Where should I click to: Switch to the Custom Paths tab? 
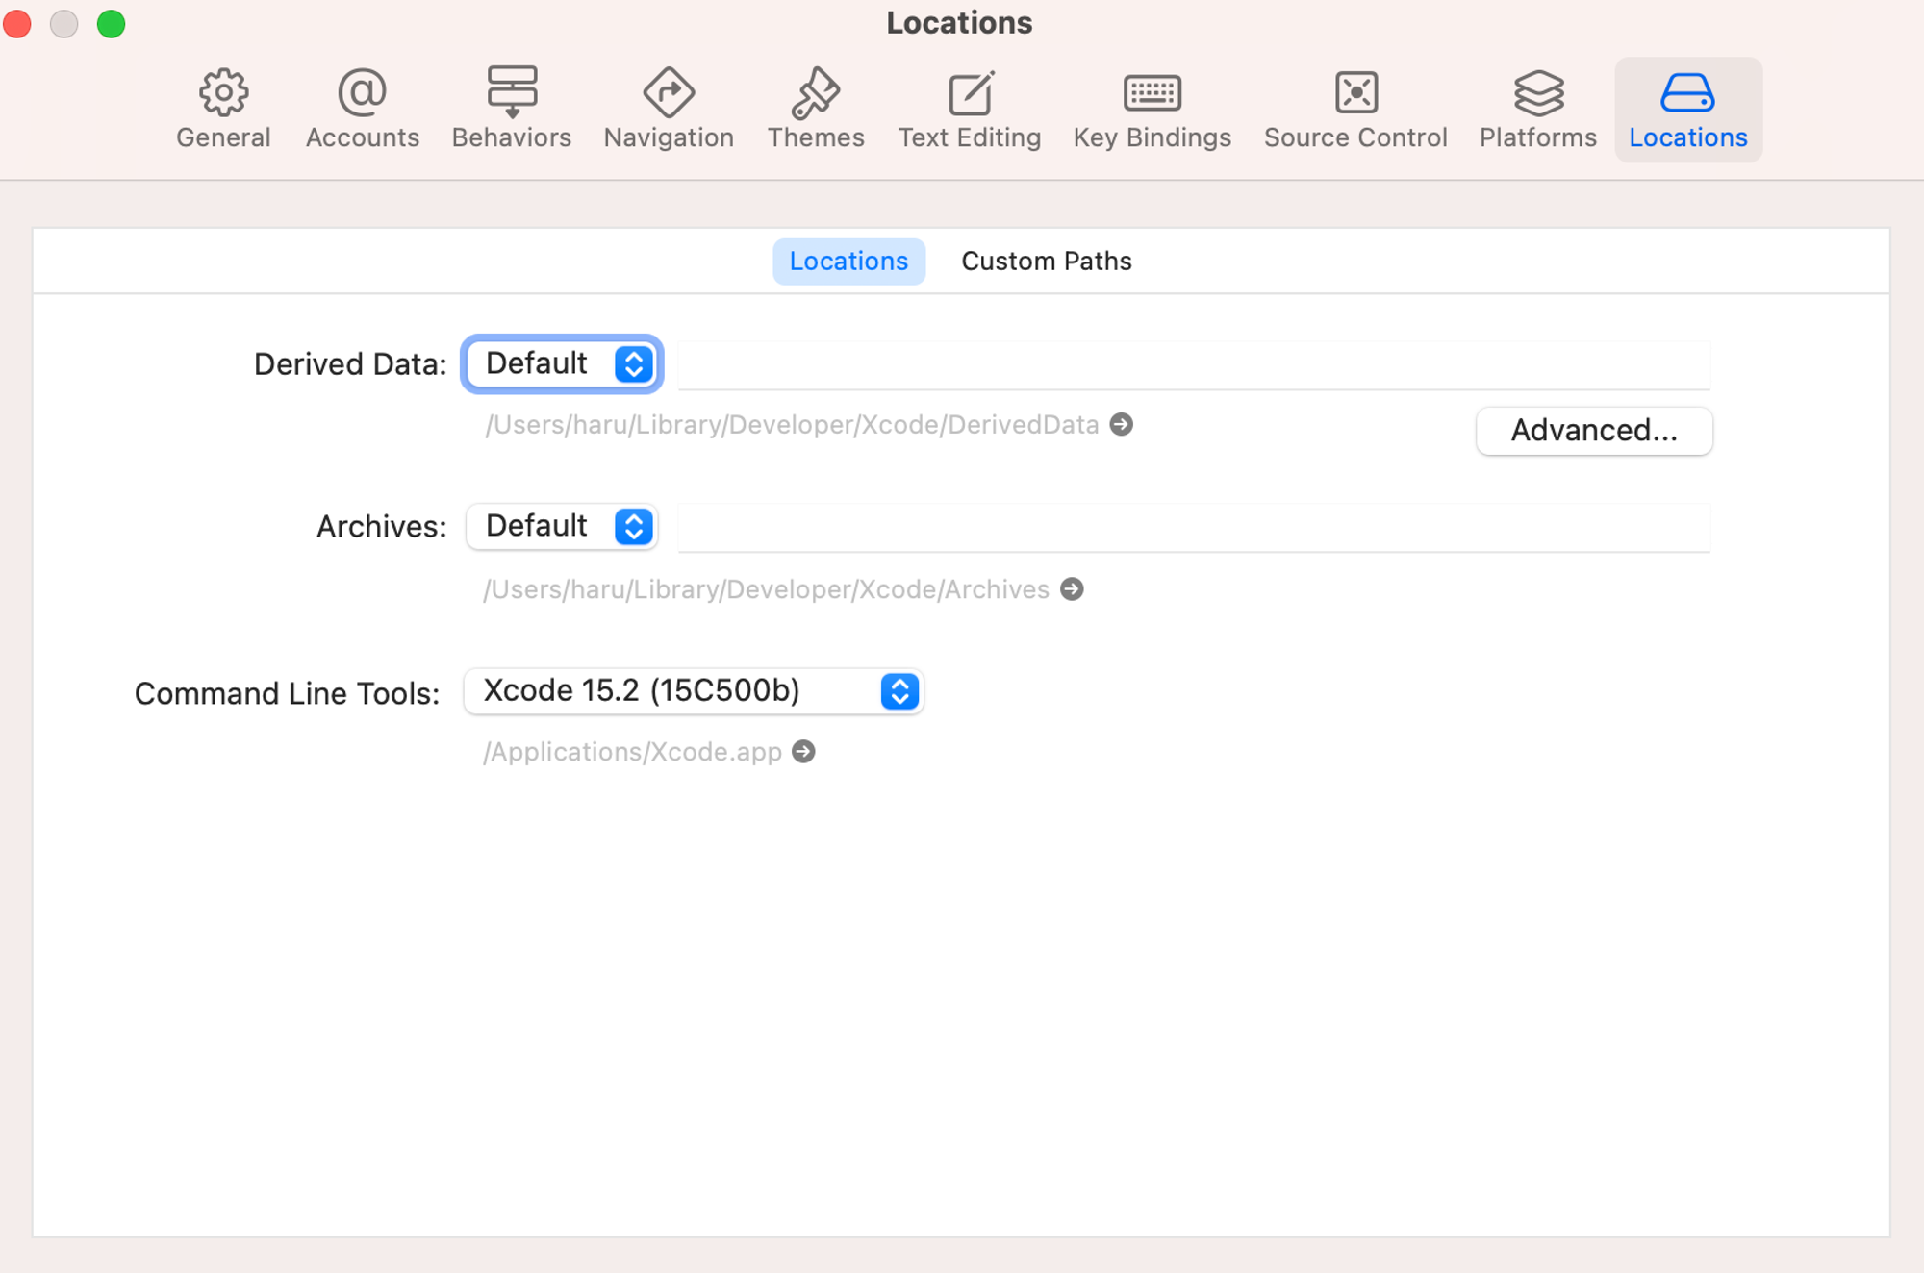pos(1046,261)
